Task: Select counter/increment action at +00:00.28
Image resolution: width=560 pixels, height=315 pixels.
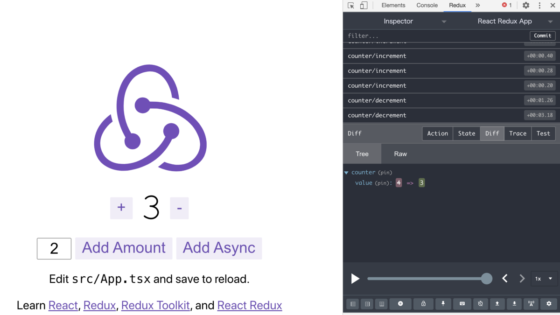Action: pos(451,71)
